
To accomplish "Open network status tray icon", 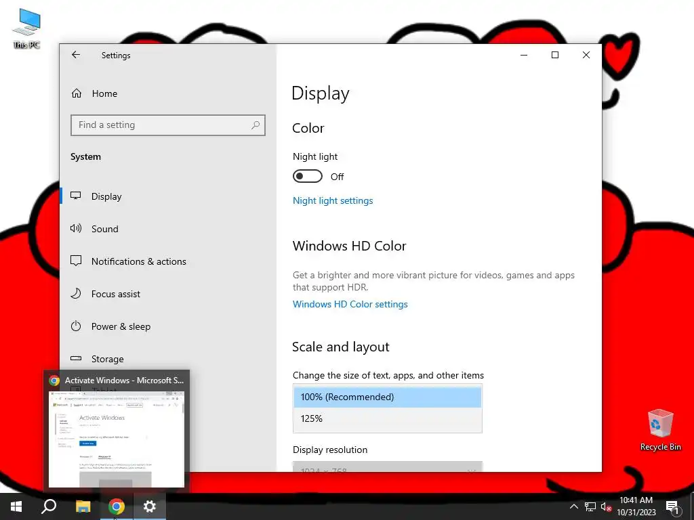I will click(x=590, y=506).
